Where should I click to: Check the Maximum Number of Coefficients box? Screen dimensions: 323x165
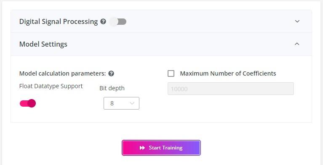tap(171, 73)
